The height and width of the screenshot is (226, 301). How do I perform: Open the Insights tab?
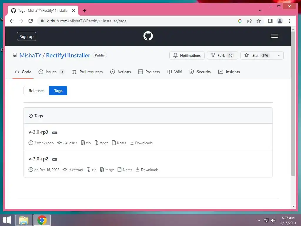pos(229,72)
